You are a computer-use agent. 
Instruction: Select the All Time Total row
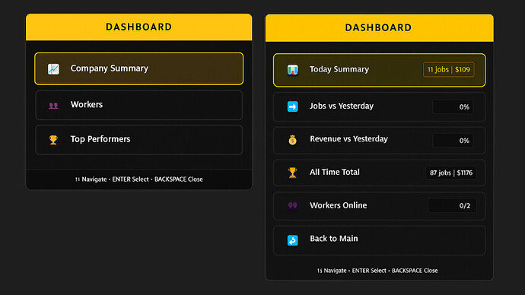[380, 173]
